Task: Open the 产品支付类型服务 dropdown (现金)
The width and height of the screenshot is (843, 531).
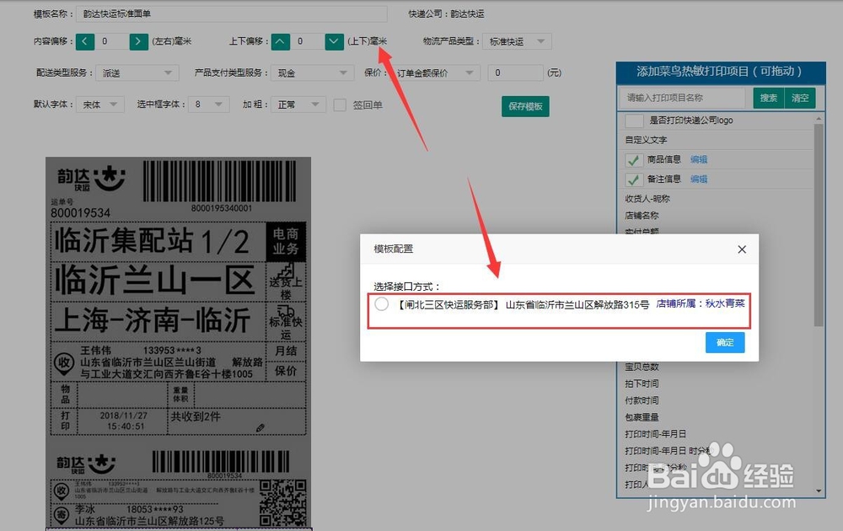Action: (x=313, y=73)
